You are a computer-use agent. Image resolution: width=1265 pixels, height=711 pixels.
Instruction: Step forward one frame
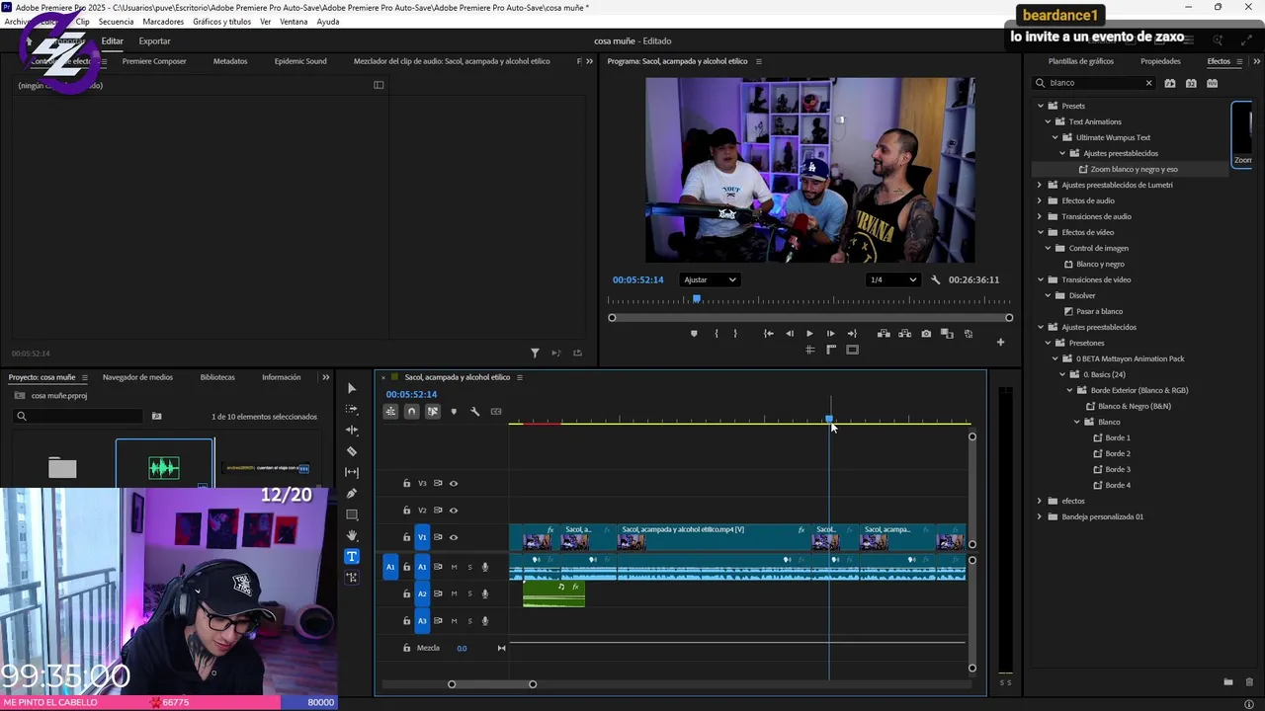pos(830,334)
